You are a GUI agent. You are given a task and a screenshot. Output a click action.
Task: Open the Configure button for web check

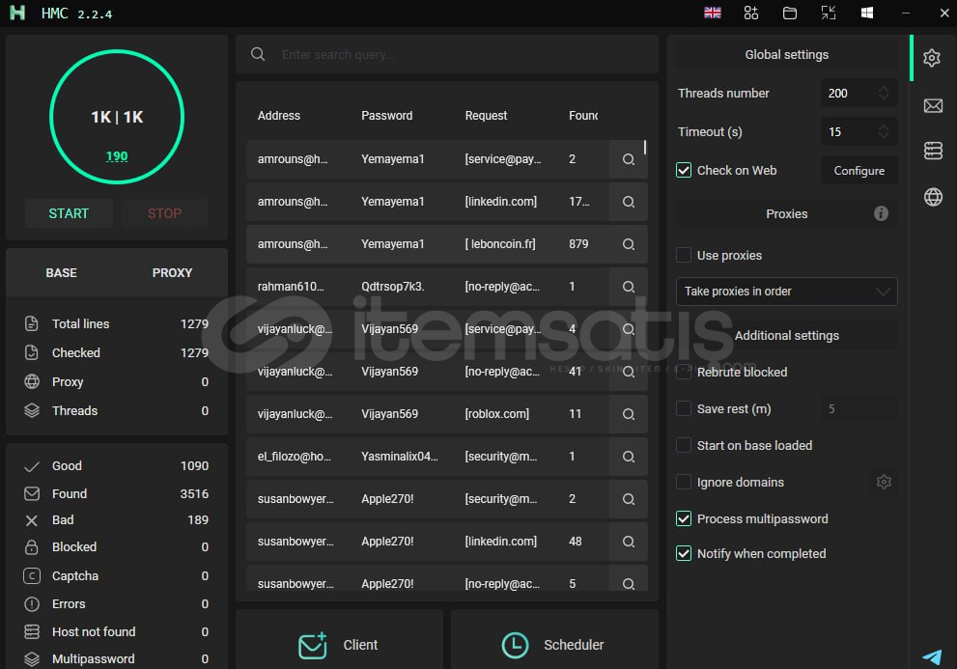[858, 170]
